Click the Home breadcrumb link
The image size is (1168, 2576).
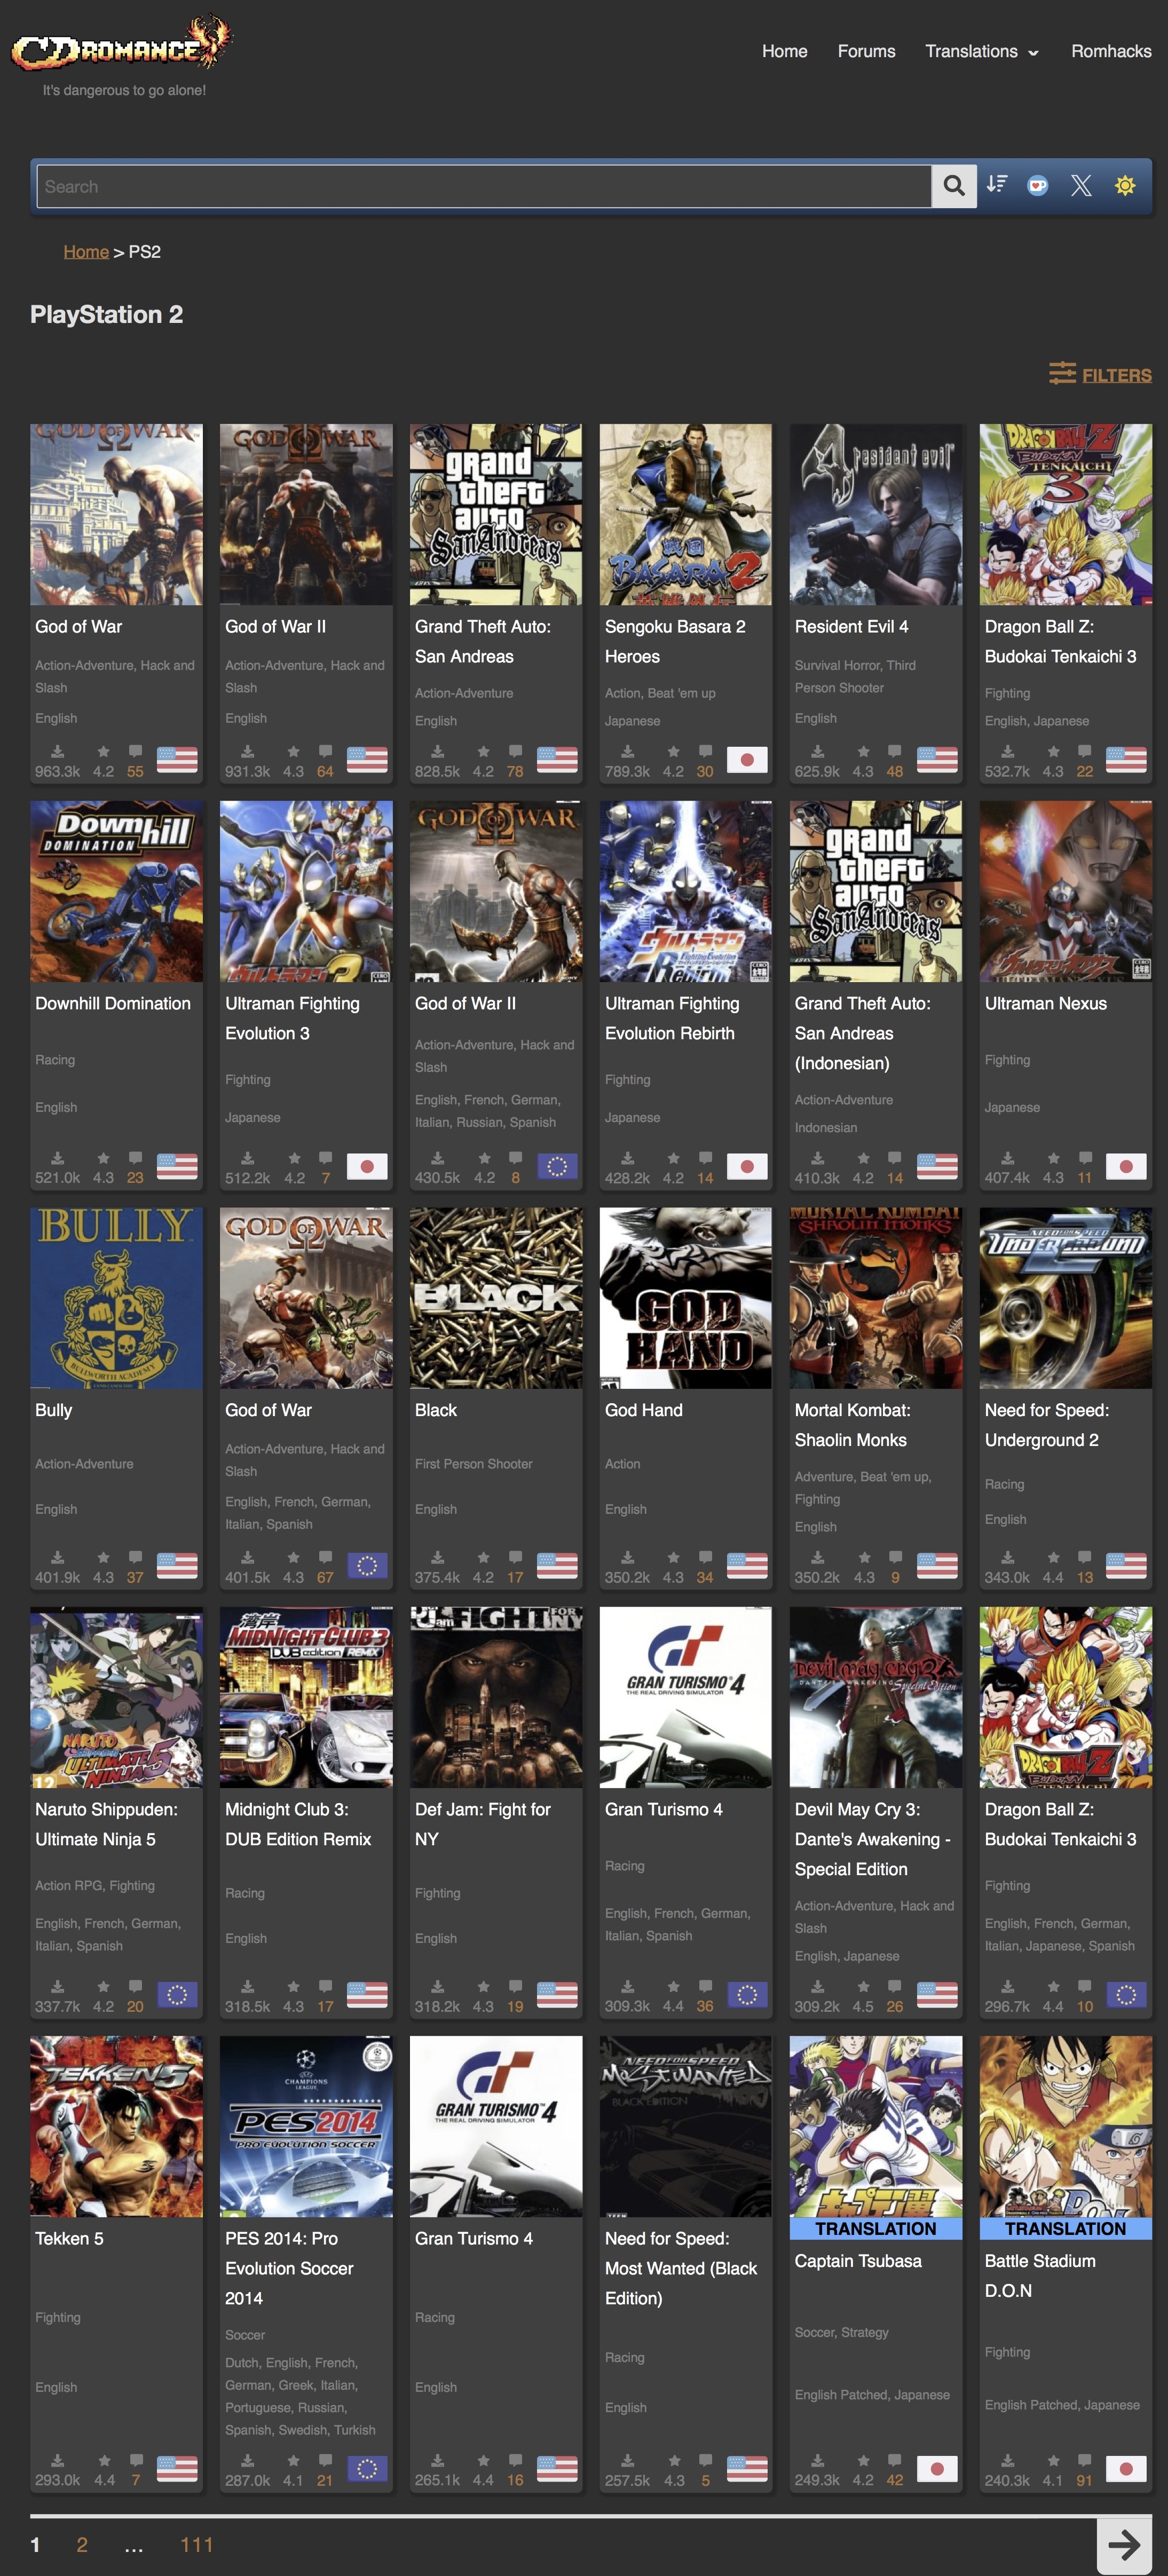click(86, 252)
